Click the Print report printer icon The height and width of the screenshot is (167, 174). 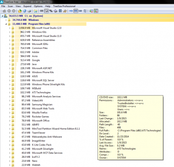coord(29,11)
